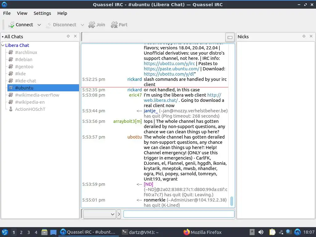Image resolution: width=316 pixels, height=237 pixels.
Task: Open the Help menu
Action: 62,13
